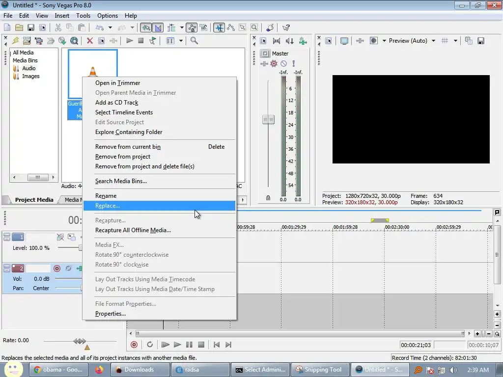Click the Undo arrow icon
The height and width of the screenshot is (377, 503).
pos(100,27)
